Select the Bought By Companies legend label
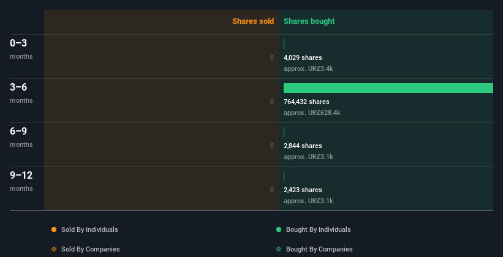The image size is (503, 257). coord(319,249)
